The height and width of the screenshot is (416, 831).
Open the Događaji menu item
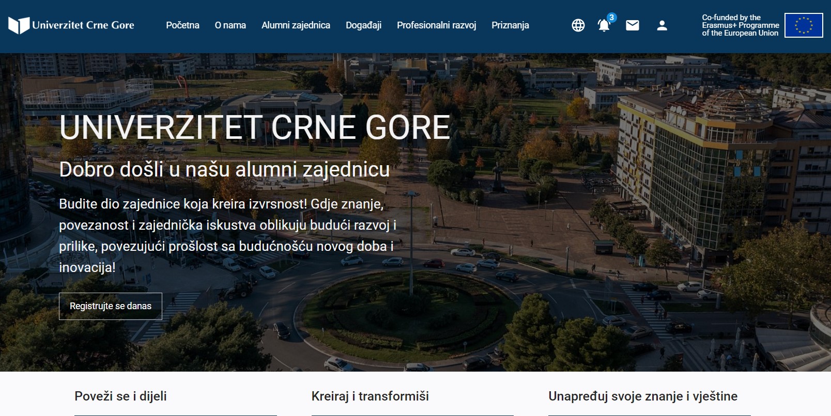tap(363, 25)
